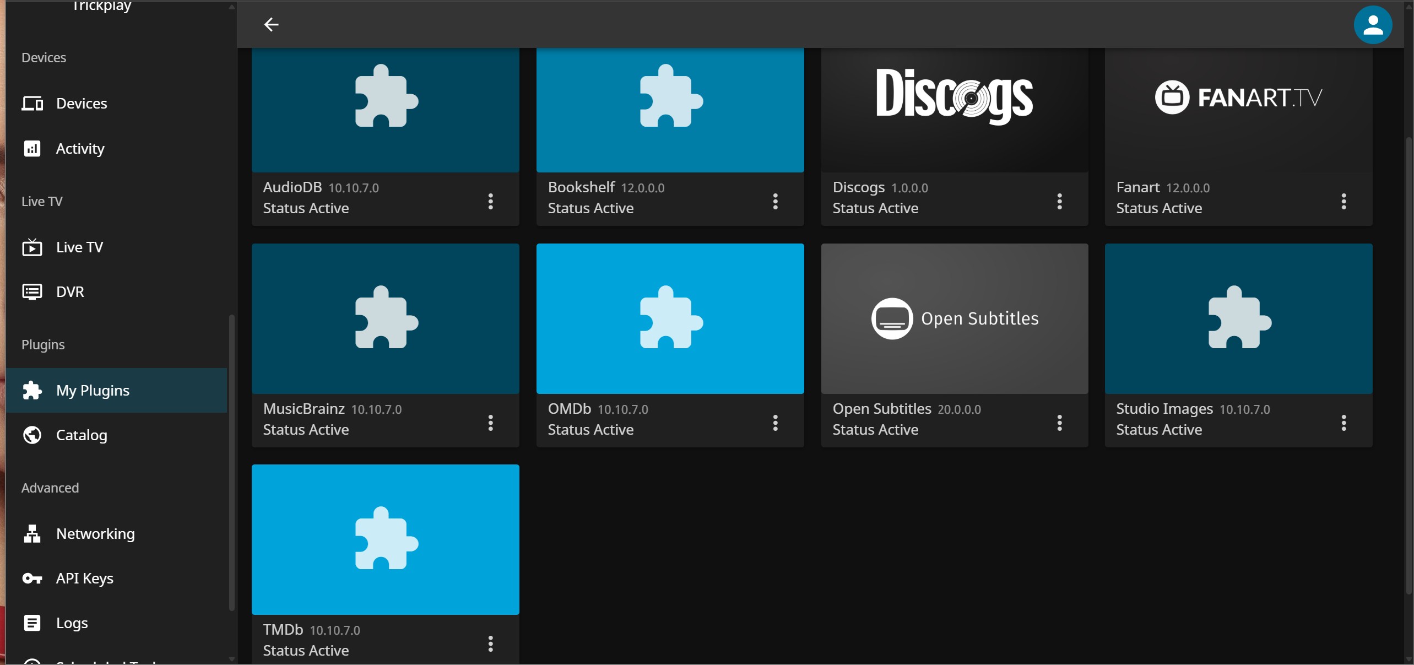Image resolution: width=1414 pixels, height=665 pixels.
Task: Select the DVR sidebar item
Action: (x=70, y=292)
